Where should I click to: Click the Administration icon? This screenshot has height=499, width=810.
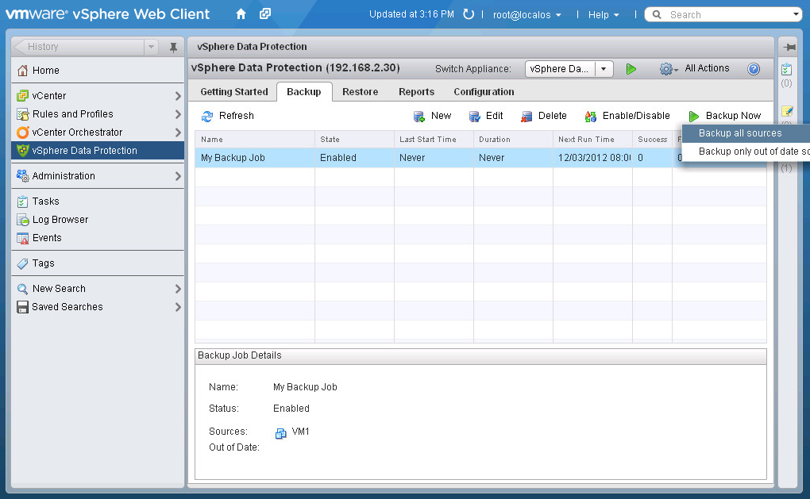(22, 176)
